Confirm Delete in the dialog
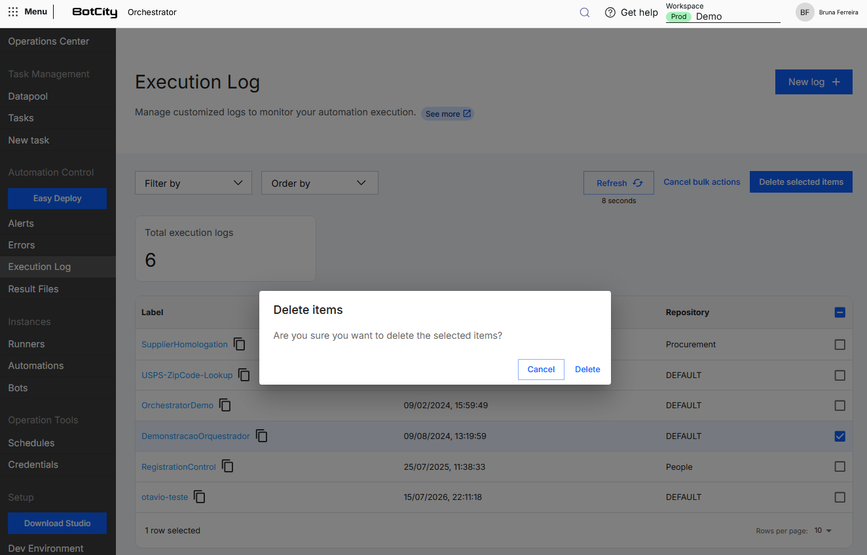This screenshot has width=867, height=555. 587,369
